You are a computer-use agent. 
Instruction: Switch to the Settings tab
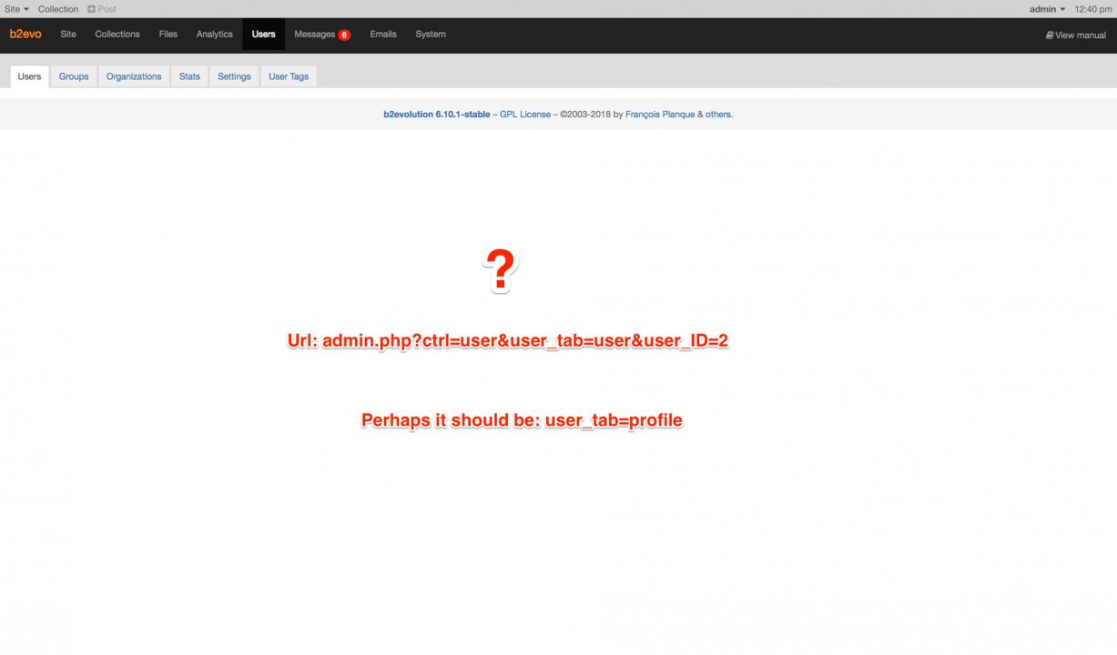point(234,76)
